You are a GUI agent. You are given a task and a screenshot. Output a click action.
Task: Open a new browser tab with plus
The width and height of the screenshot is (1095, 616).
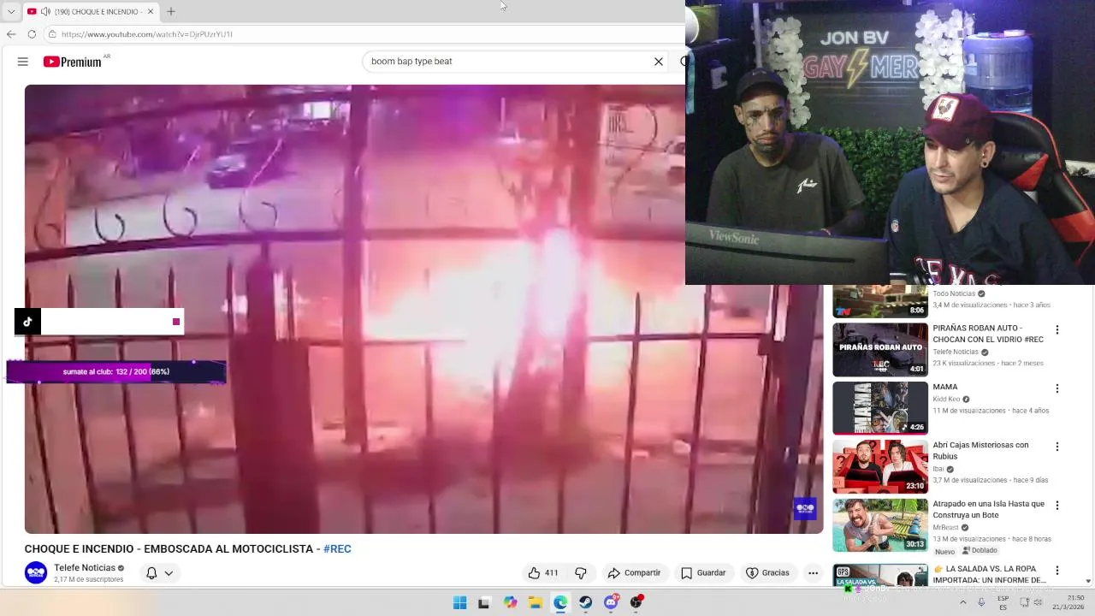tap(171, 12)
